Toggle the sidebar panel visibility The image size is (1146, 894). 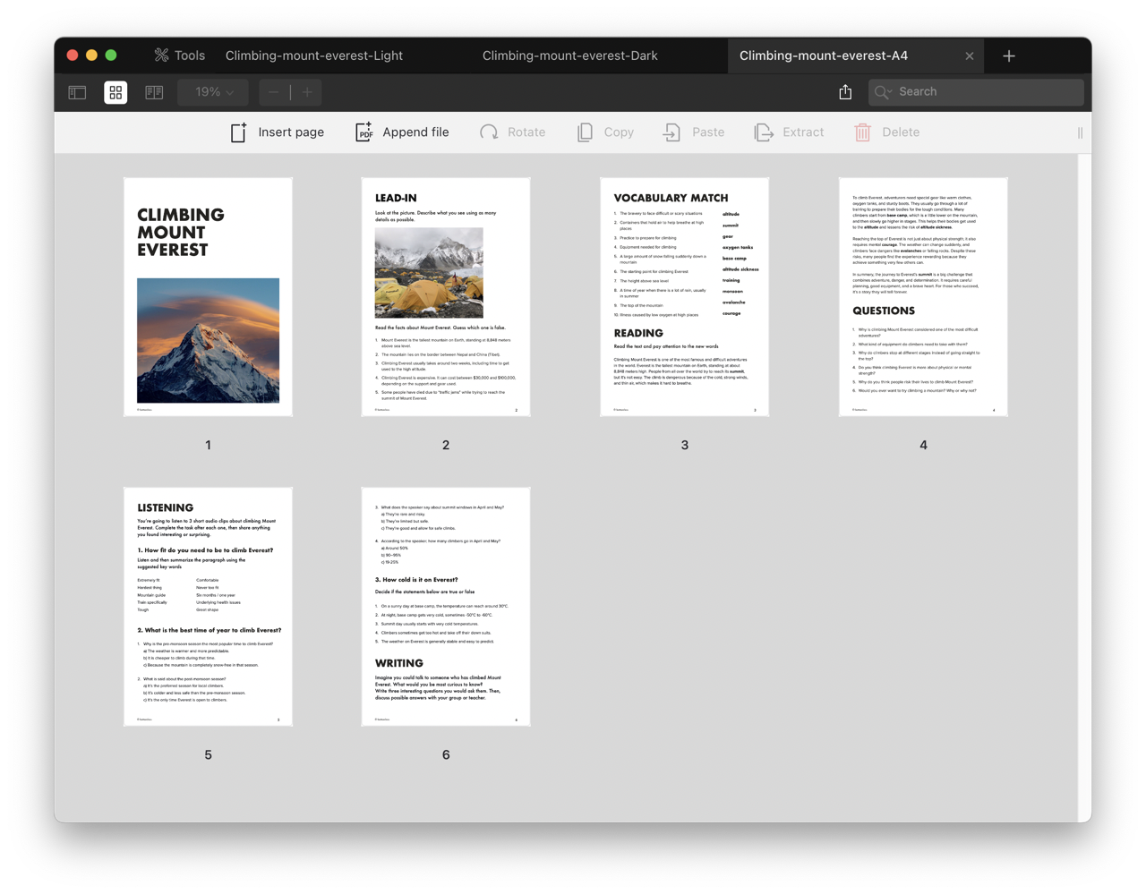(x=77, y=92)
